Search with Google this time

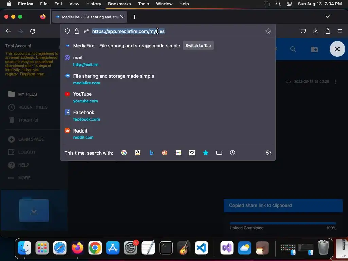pyautogui.click(x=124, y=153)
